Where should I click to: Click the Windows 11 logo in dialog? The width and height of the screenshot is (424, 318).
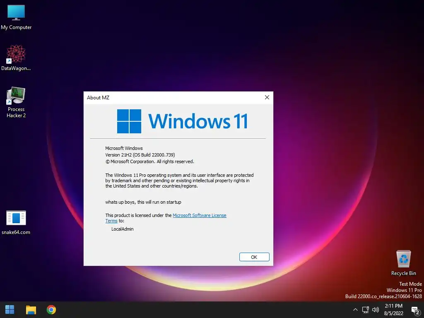183,121
